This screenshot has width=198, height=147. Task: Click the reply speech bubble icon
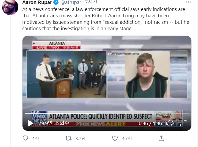coord(25,138)
